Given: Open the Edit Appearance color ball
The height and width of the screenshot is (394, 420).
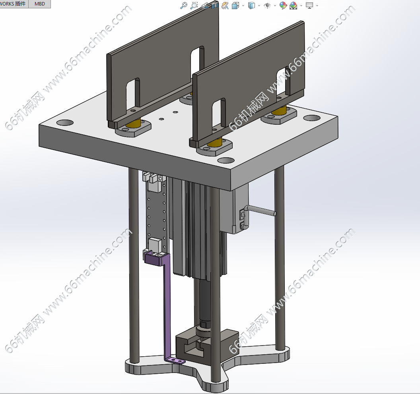Looking at the screenshot, I should click(283, 5).
